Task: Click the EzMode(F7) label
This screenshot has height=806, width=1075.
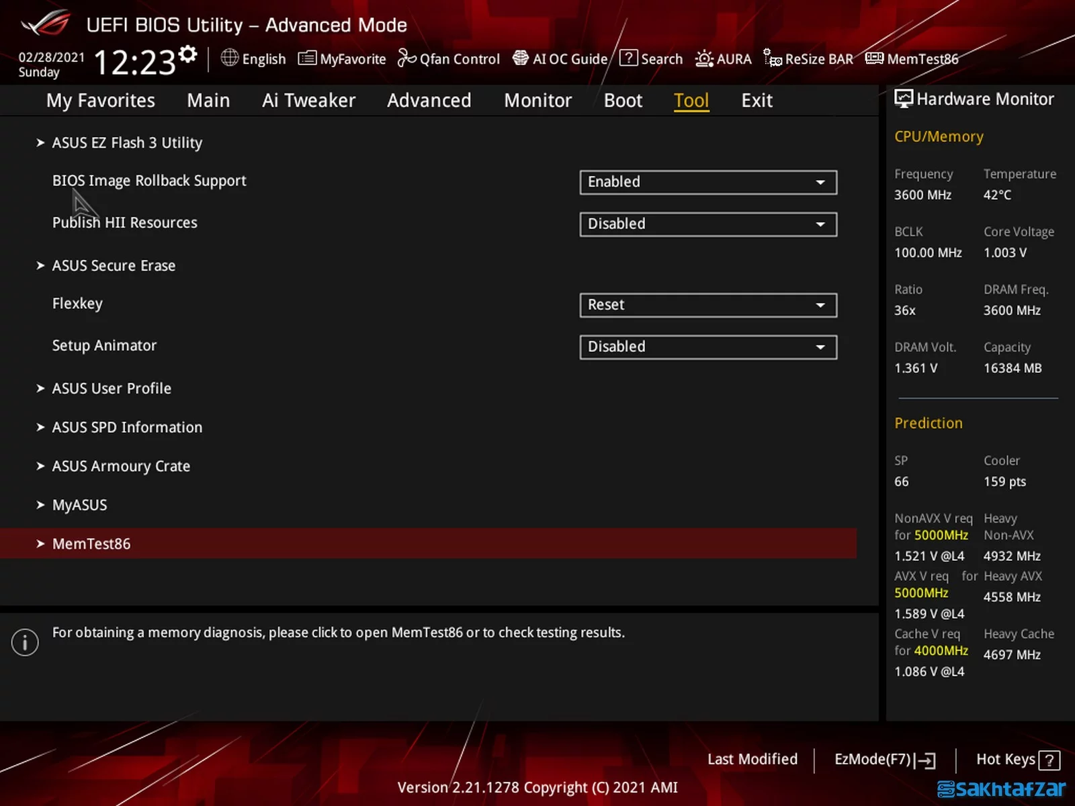Action: pyautogui.click(x=872, y=760)
